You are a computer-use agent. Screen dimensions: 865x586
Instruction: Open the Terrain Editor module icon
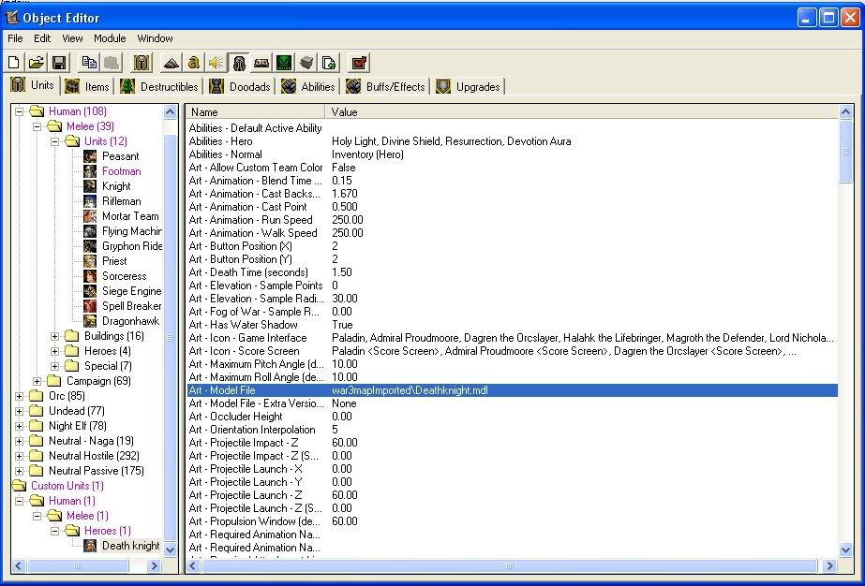(x=171, y=63)
